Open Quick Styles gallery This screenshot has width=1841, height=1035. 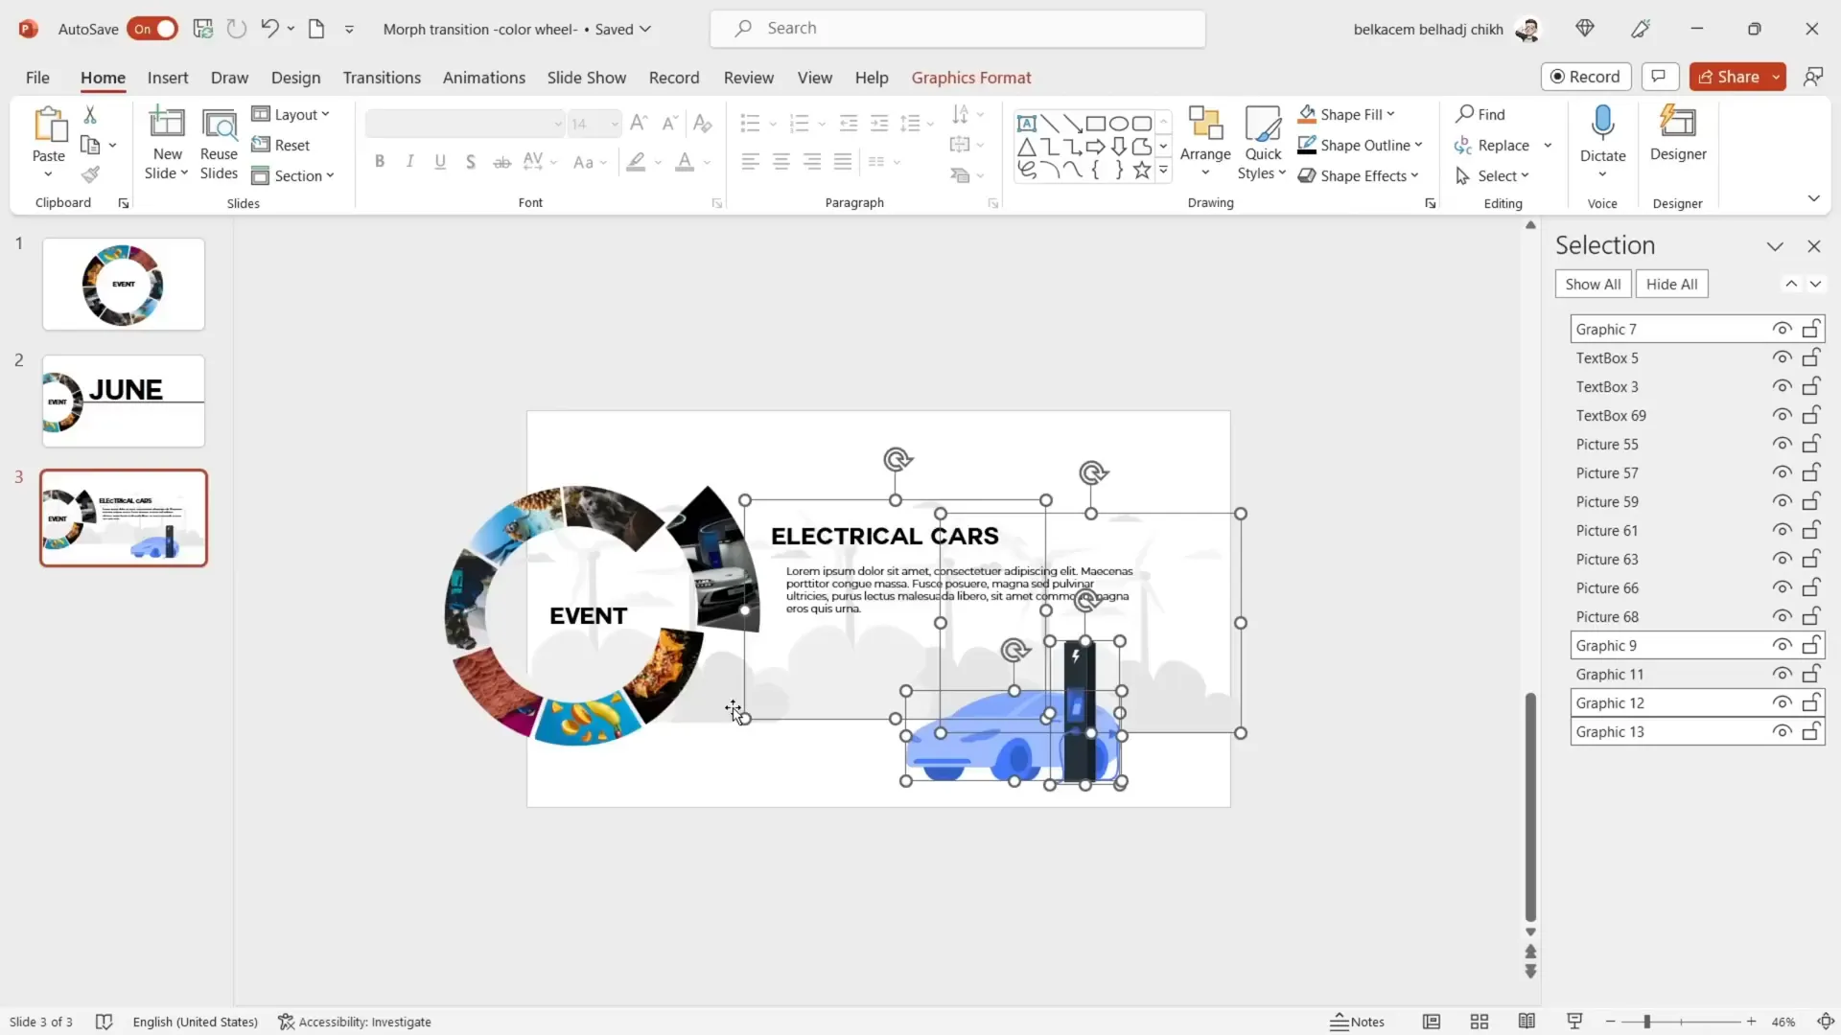click(1262, 142)
